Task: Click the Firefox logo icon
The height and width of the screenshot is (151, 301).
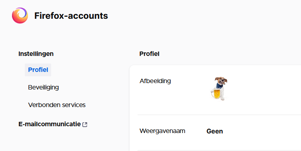Action: (20, 16)
